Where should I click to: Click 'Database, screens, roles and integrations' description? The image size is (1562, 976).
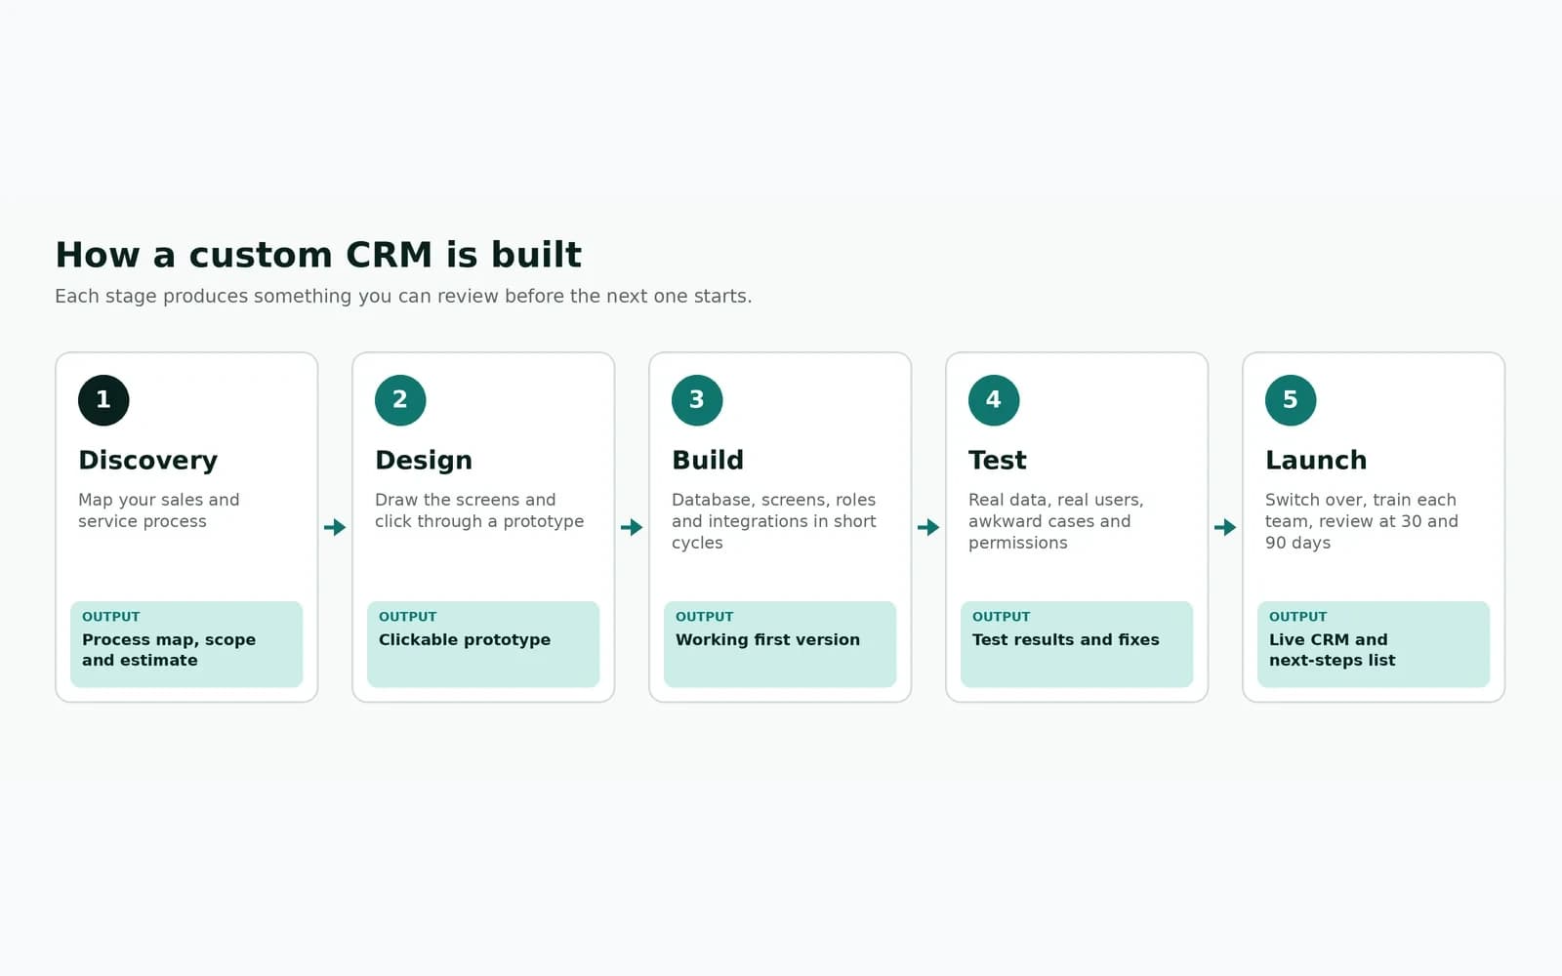774,521
